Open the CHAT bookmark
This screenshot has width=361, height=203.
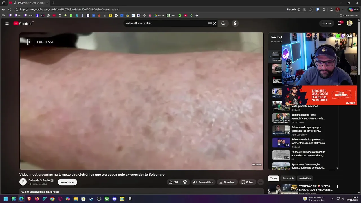coord(28,16)
